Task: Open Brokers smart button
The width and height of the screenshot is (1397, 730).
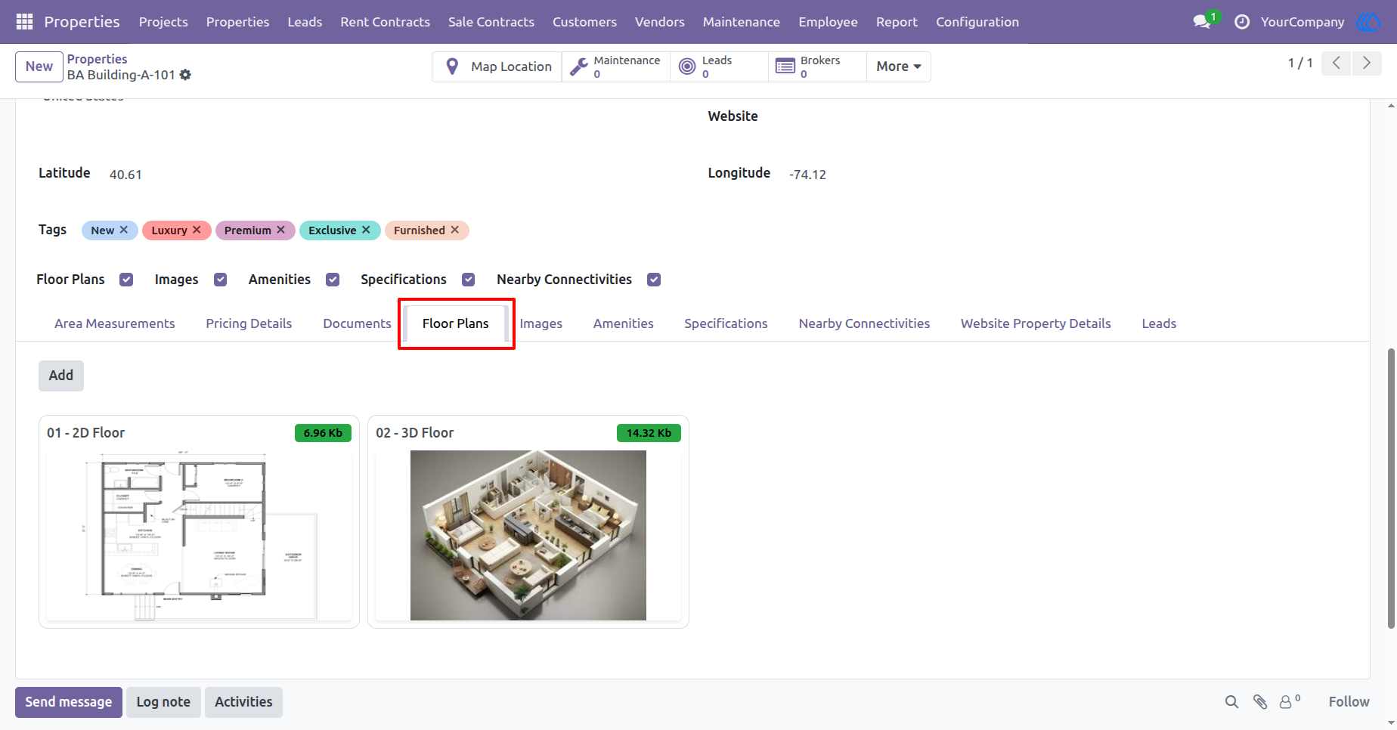Action: click(817, 67)
